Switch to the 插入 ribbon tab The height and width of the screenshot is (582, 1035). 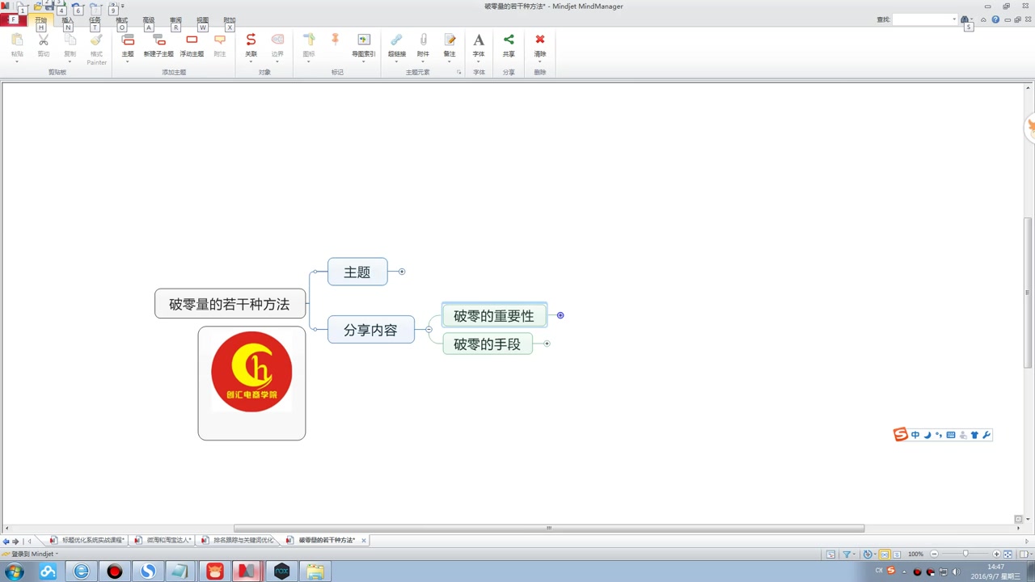pyautogui.click(x=68, y=20)
